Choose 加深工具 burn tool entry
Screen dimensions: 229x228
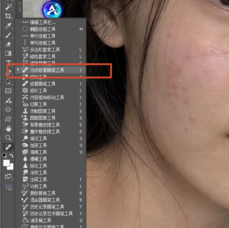coord(51,145)
